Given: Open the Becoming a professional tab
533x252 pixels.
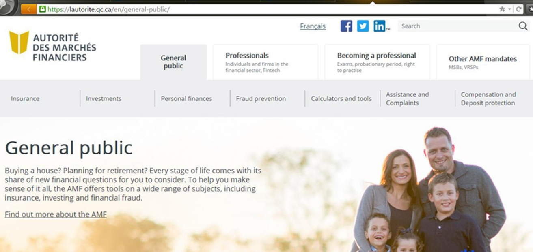Looking at the screenshot, I should [377, 62].
